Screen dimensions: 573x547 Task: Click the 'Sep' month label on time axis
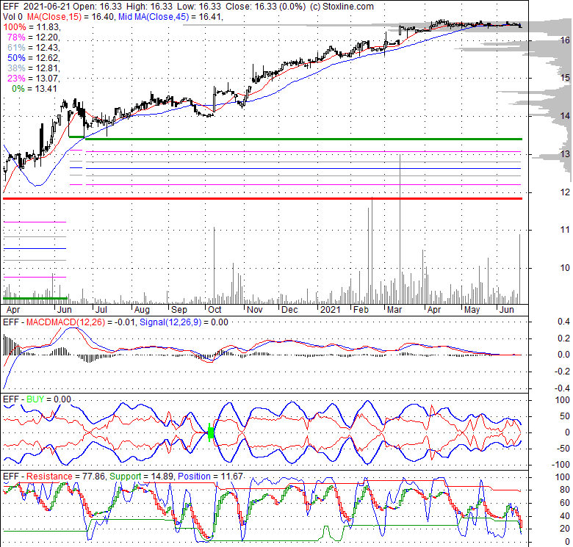(x=179, y=310)
